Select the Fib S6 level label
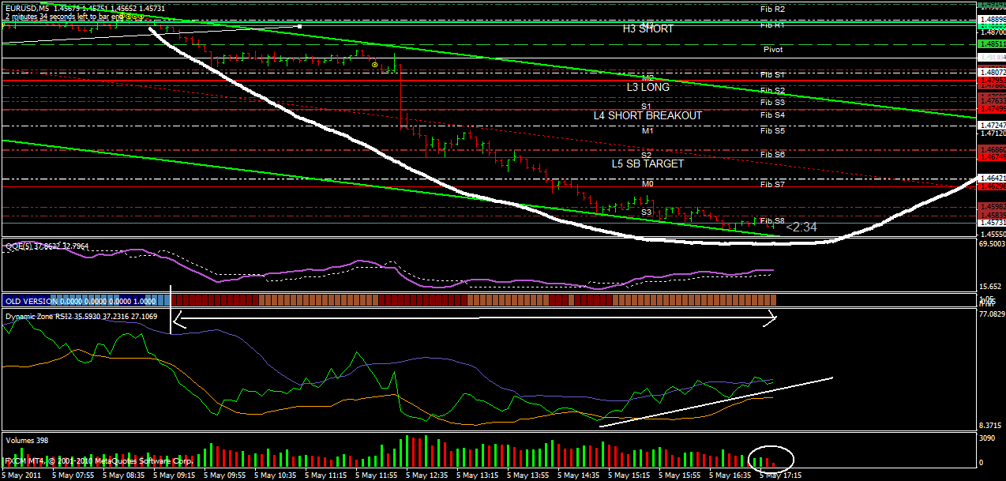 [x=772, y=155]
